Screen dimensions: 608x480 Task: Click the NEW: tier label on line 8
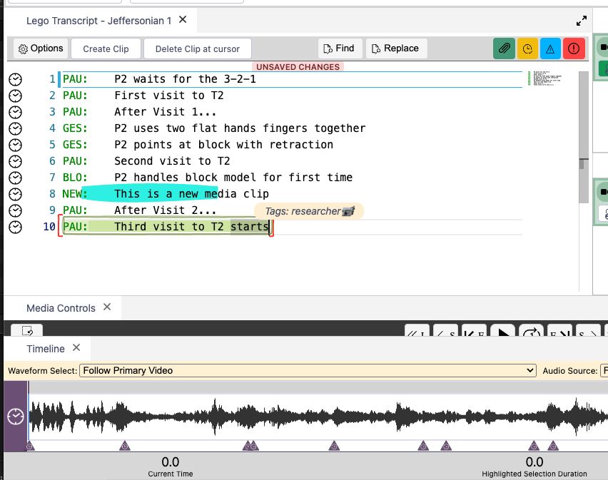pyautogui.click(x=75, y=194)
